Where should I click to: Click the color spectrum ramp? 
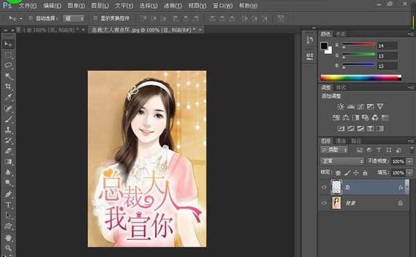click(x=361, y=78)
